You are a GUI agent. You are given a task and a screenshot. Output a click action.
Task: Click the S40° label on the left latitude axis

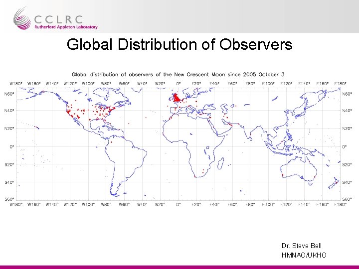(9, 182)
